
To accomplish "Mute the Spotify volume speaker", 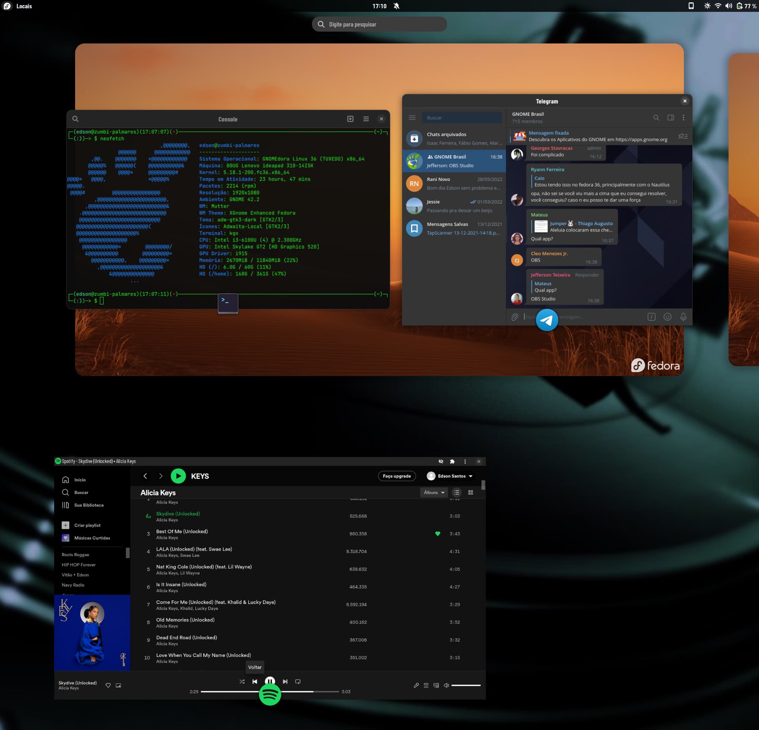I will tap(446, 685).
